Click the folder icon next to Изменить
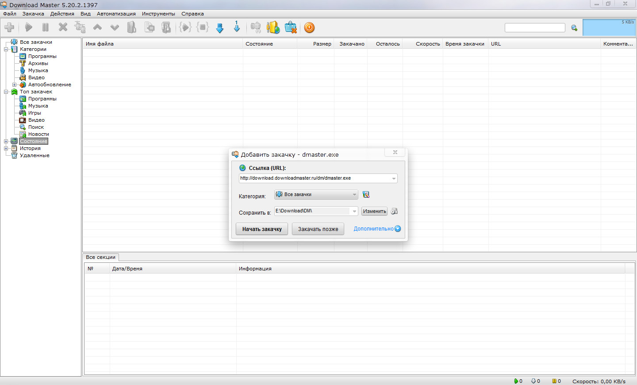Image resolution: width=637 pixels, height=385 pixels. pos(394,211)
